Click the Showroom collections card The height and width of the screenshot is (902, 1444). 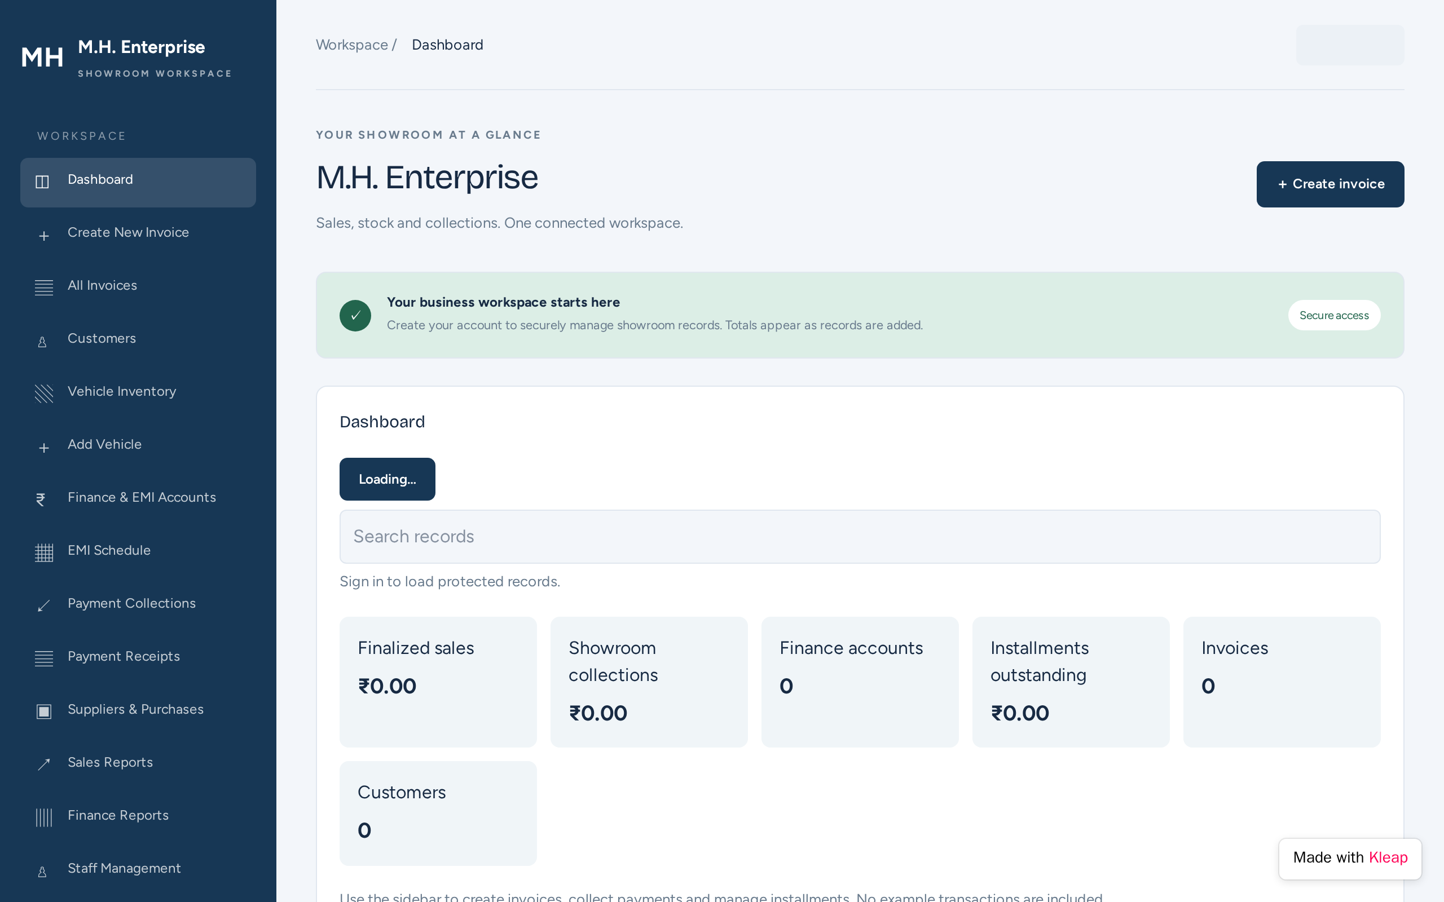point(649,682)
